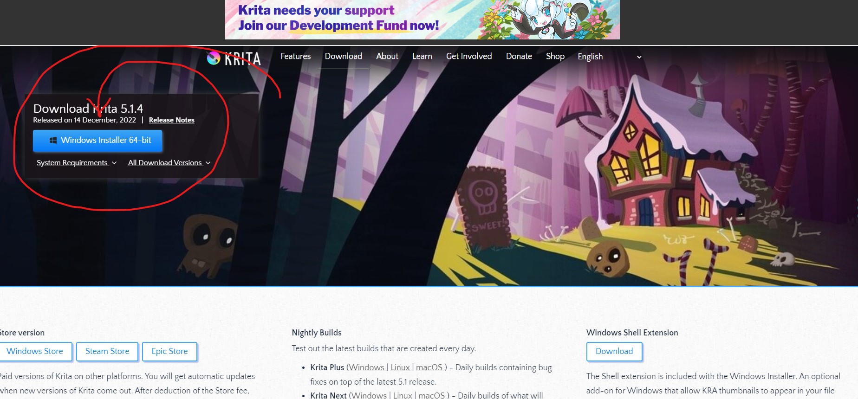Screen dimensions: 858x399
Task: Expand All Download Versions list
Action: [169, 163]
